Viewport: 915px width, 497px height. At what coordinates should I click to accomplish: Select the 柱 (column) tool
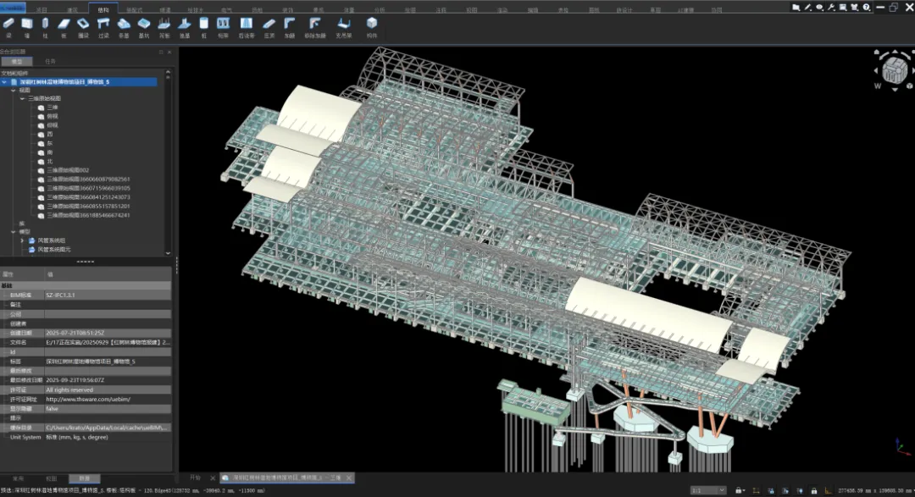pyautogui.click(x=45, y=27)
